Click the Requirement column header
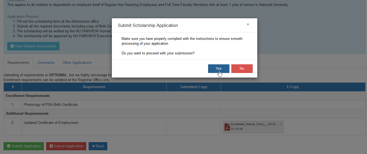Image resolution: width=367 pixels, height=154 pixels. (94, 87)
